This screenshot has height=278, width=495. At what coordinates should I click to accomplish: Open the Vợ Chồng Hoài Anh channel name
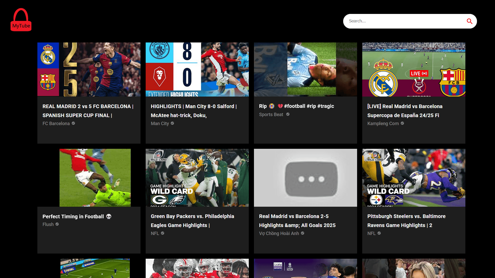point(279,233)
